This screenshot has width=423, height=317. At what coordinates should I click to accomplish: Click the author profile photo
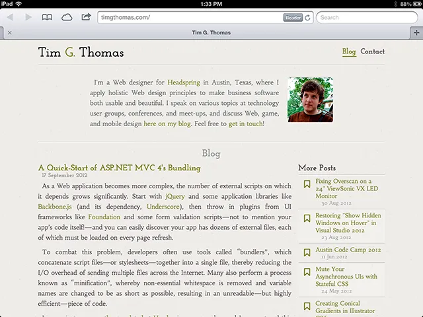310,100
